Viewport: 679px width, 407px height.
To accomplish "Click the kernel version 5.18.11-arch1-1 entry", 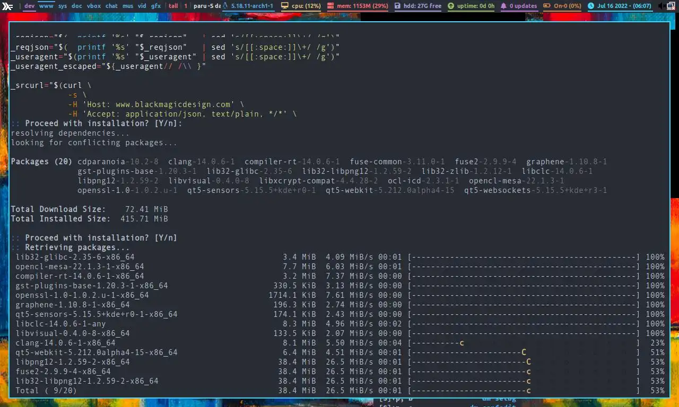I will click(x=253, y=6).
